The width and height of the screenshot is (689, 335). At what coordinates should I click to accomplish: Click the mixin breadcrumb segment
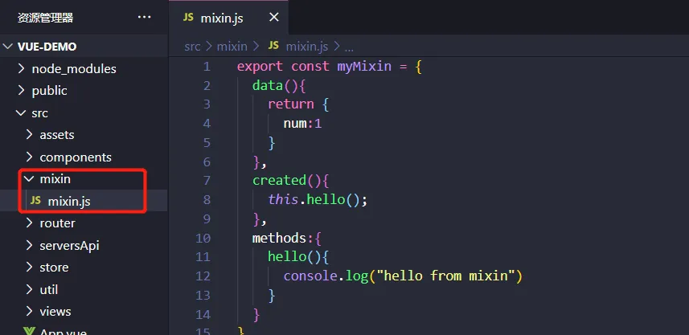pos(232,46)
